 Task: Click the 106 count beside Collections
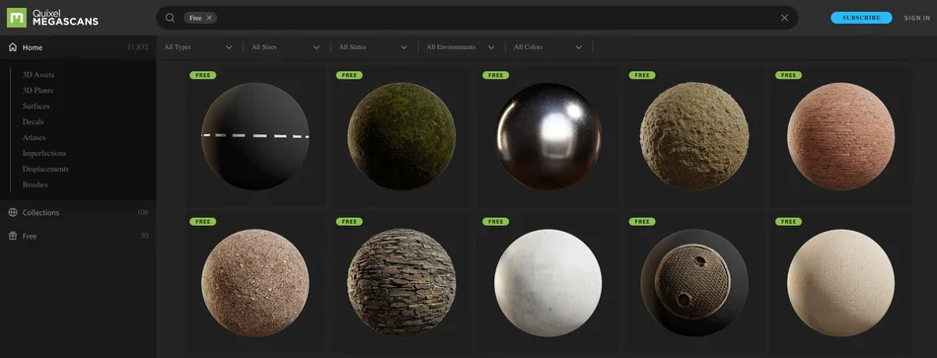pyautogui.click(x=142, y=212)
